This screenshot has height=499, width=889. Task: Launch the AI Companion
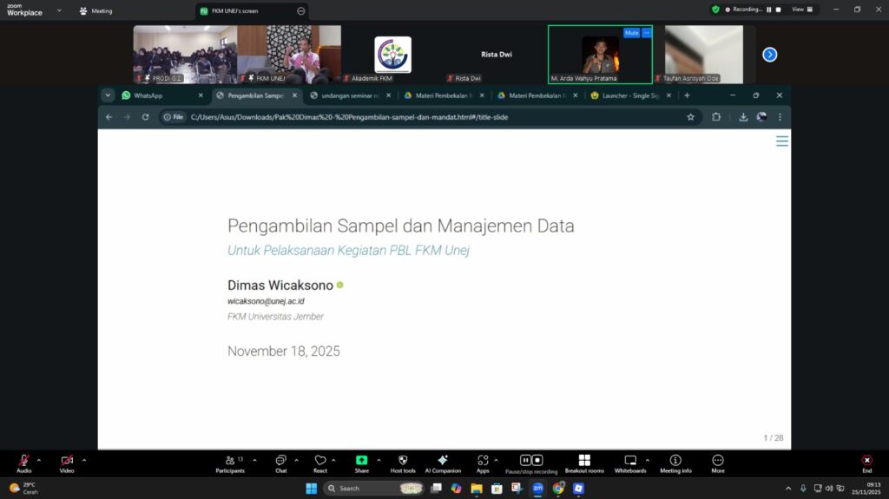[x=443, y=462]
